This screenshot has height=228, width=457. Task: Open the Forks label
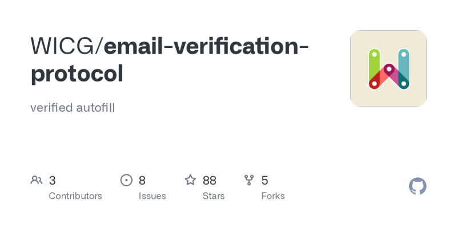click(x=273, y=196)
